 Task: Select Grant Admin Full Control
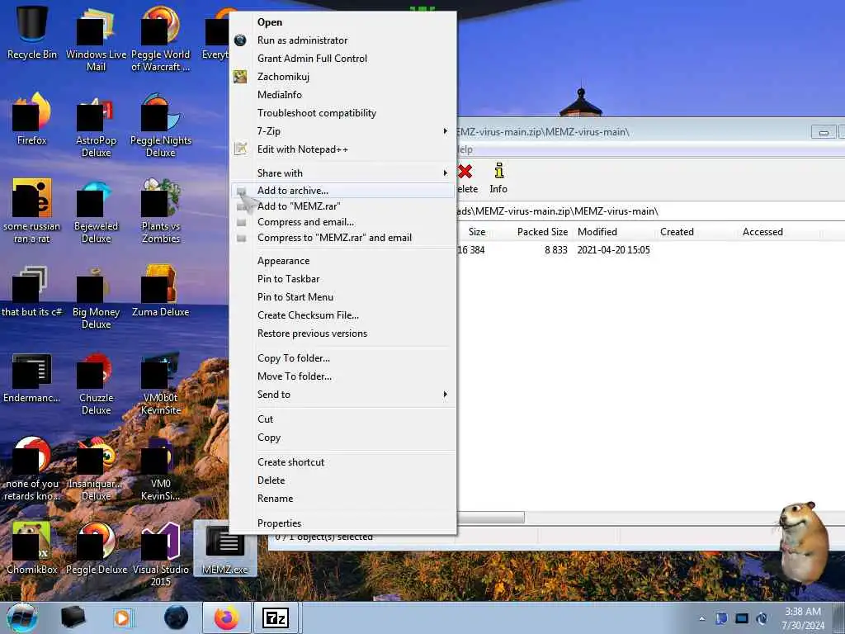343,59
